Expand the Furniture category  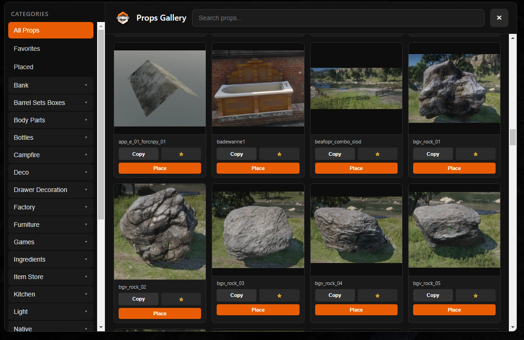pos(51,225)
